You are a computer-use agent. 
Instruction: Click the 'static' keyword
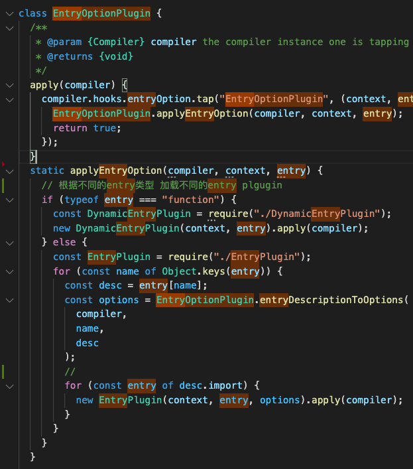[47, 170]
